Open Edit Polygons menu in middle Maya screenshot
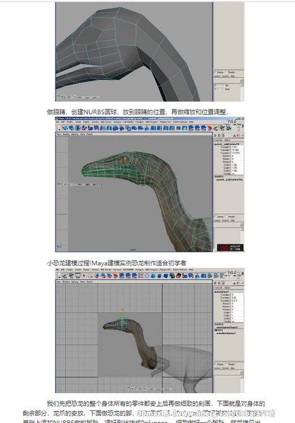Viewport: 295px width, 423px height. pyautogui.click(x=152, y=122)
